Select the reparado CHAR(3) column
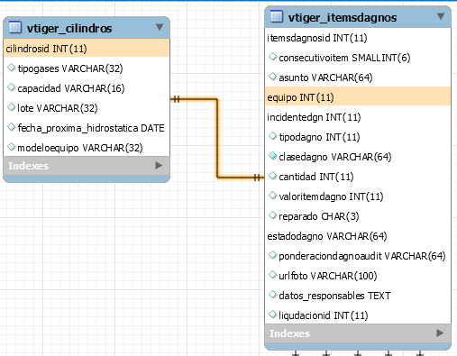The height and width of the screenshot is (356, 457). coord(358,216)
